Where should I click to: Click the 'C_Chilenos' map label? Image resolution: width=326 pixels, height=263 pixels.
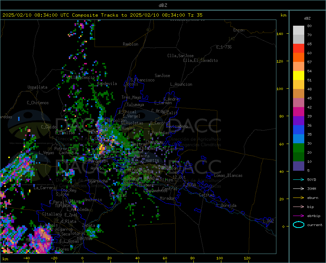pos(38,103)
